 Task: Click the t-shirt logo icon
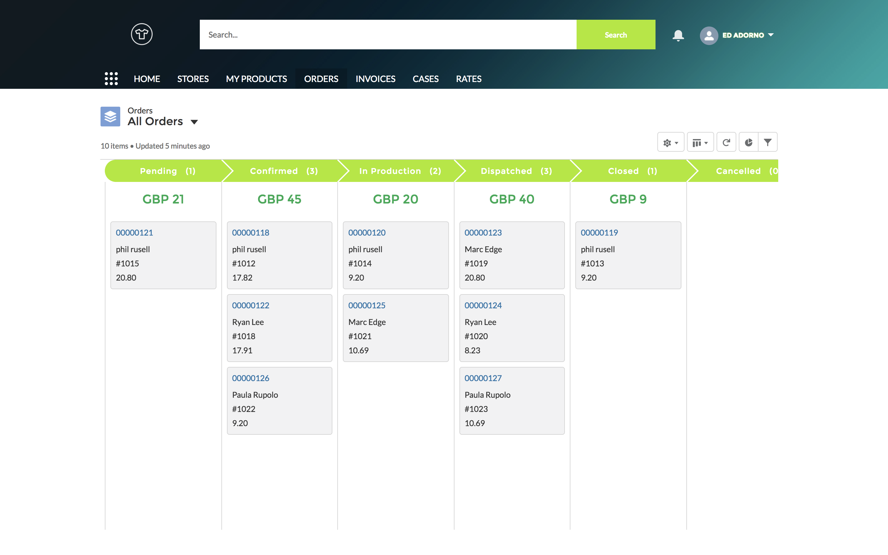point(142,34)
